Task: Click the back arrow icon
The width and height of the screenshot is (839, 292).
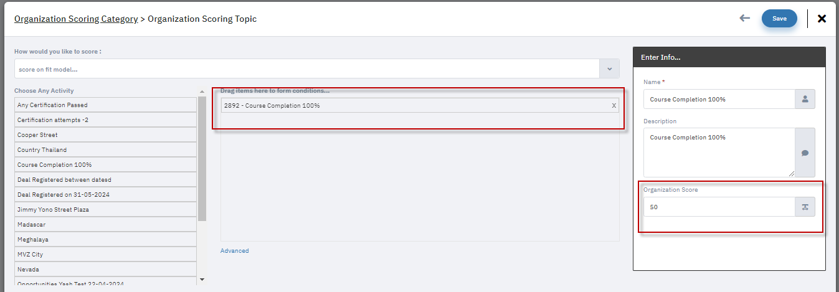Action: click(x=744, y=18)
